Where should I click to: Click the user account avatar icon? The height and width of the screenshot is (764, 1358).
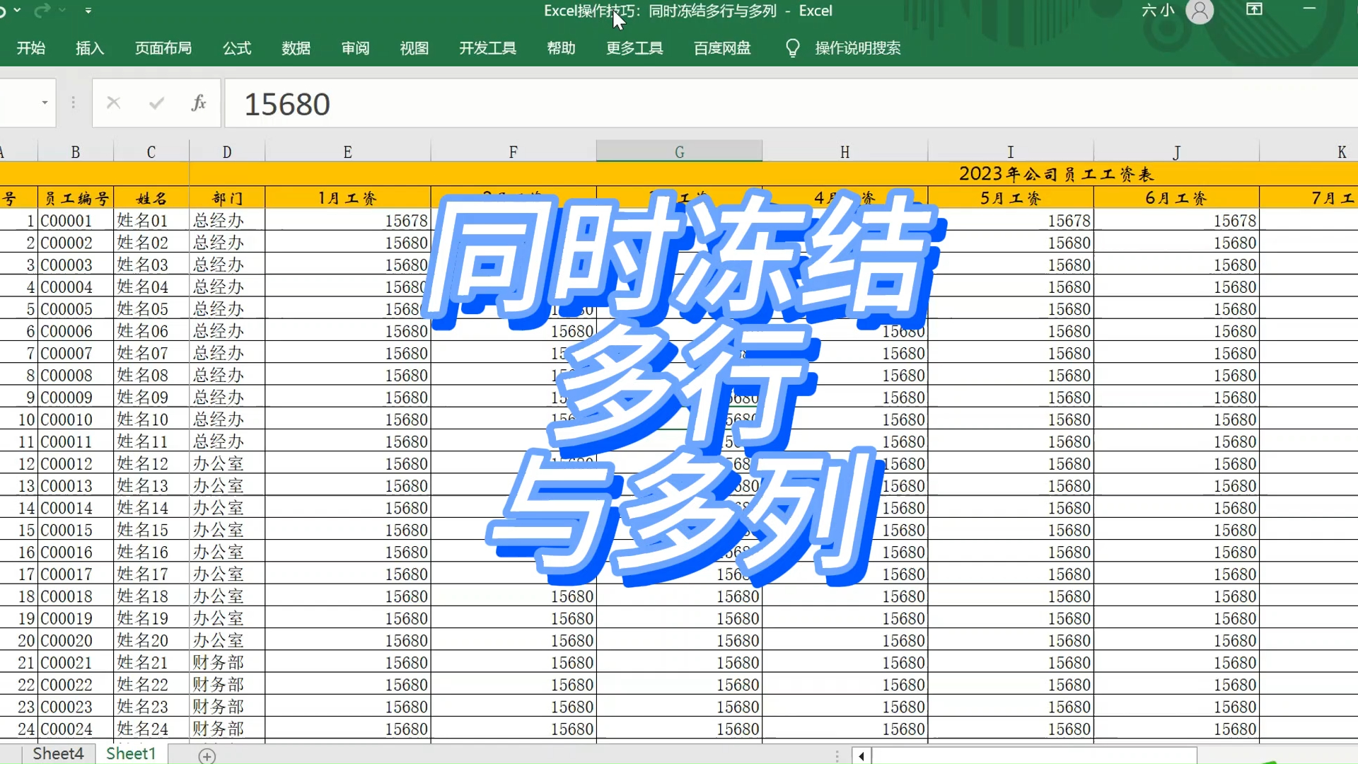point(1199,11)
